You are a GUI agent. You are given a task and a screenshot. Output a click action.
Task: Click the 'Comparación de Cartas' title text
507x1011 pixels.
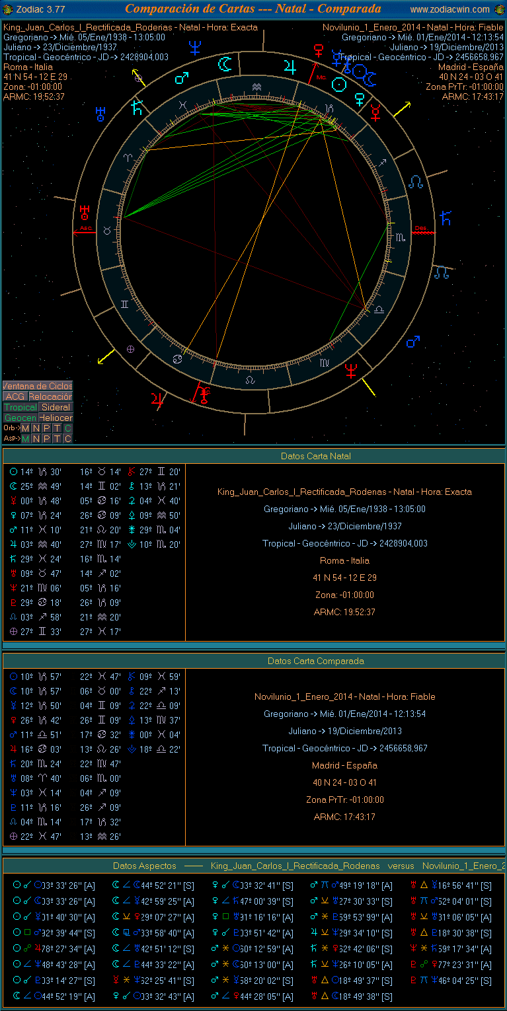pyautogui.click(x=190, y=9)
